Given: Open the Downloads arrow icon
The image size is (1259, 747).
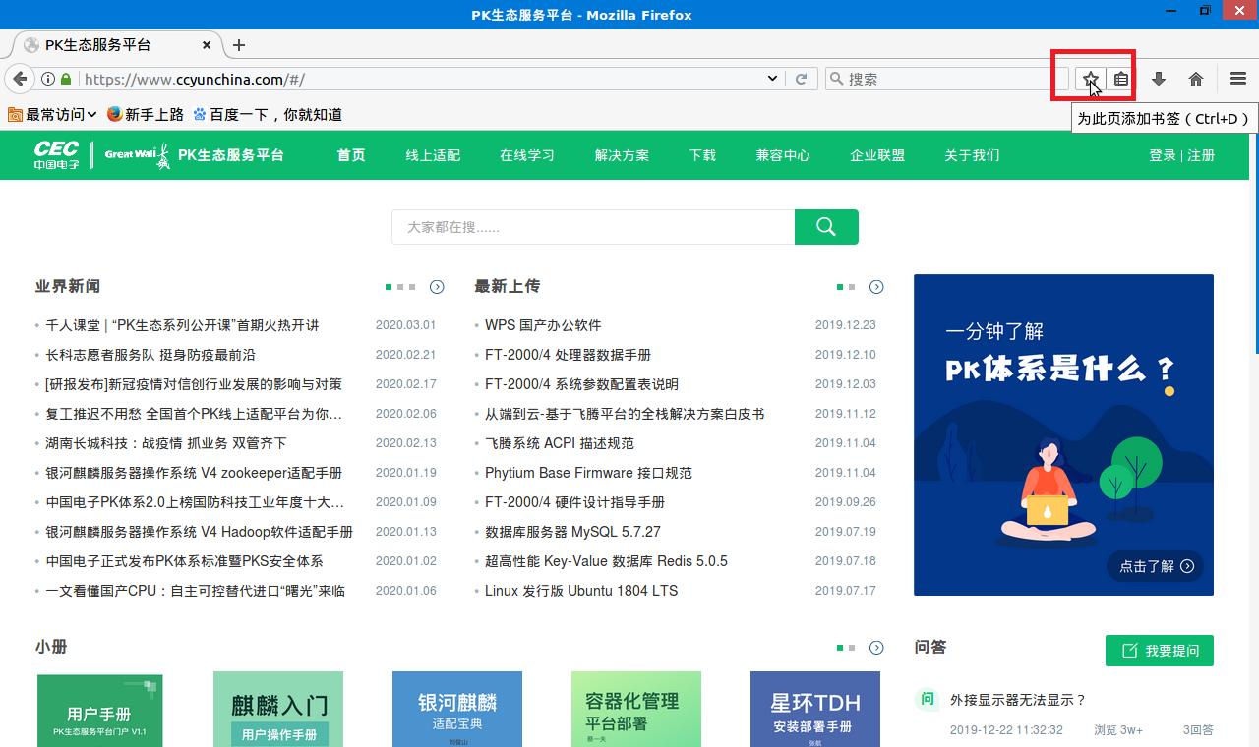Looking at the screenshot, I should pos(1160,78).
